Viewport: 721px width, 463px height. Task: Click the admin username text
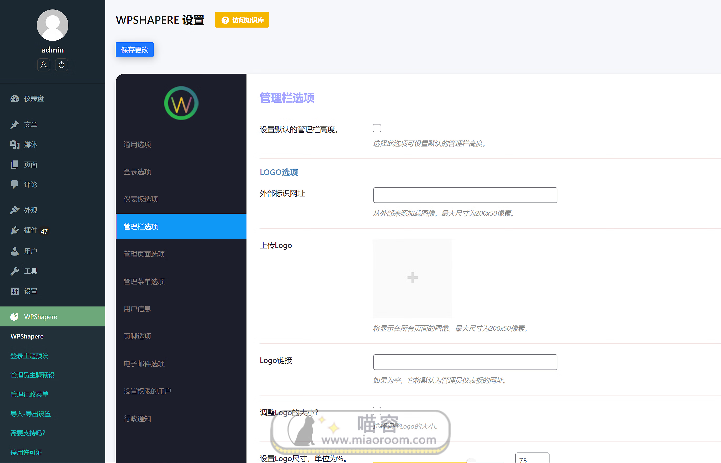coord(52,50)
